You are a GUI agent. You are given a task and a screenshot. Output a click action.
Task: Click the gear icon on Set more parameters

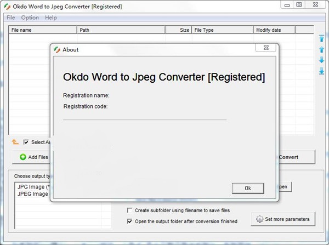tap(259, 219)
